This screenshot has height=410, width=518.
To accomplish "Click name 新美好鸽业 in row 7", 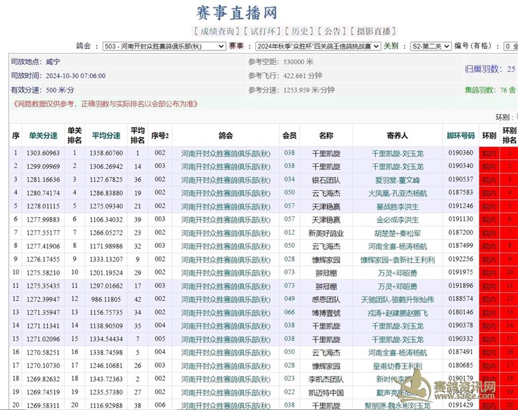I will tap(326, 233).
